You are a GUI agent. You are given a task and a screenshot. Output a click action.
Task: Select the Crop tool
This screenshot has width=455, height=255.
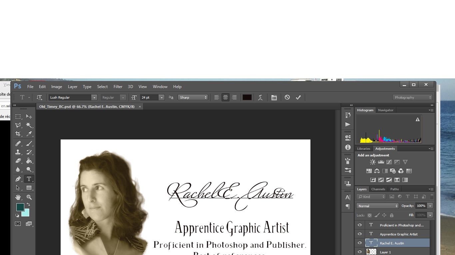click(18, 134)
